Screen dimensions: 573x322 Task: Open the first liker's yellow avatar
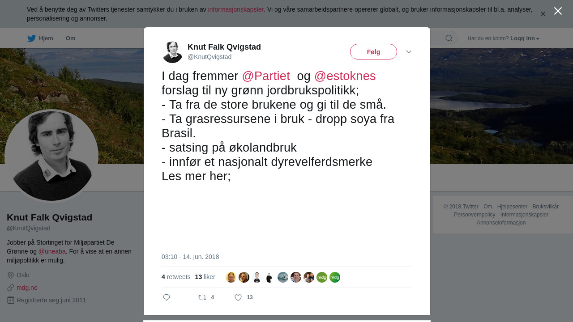pos(231,277)
